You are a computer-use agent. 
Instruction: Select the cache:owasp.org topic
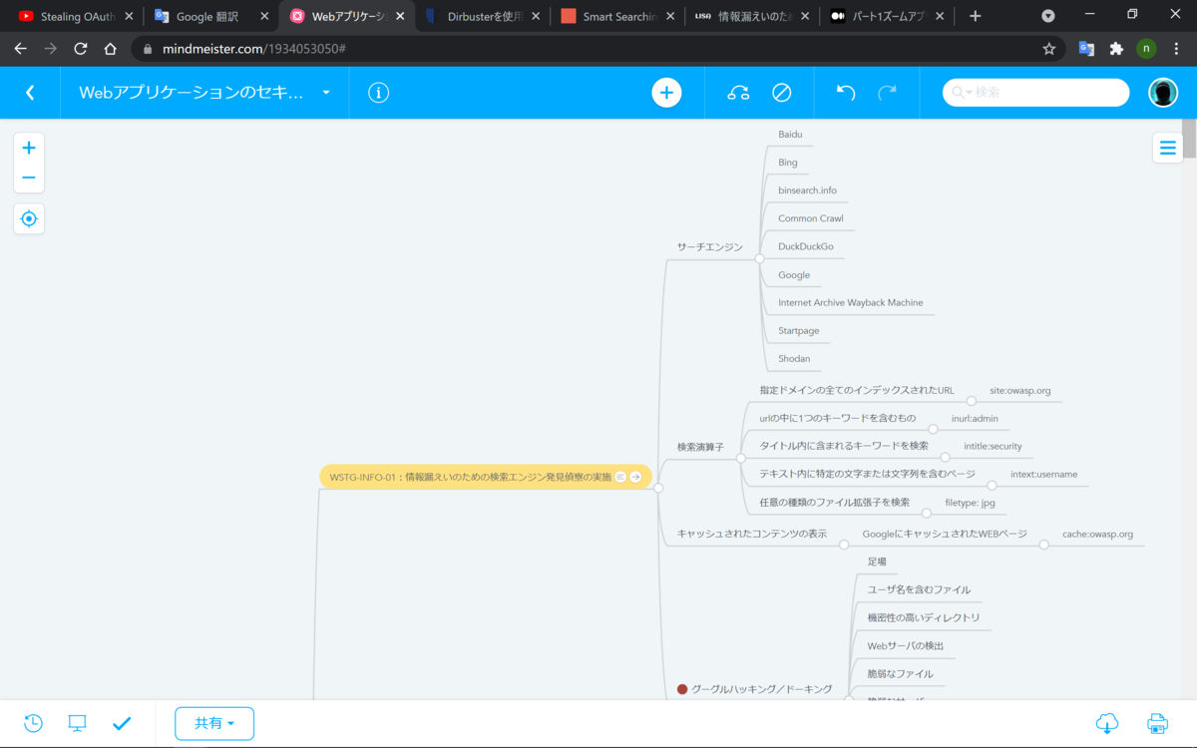pos(1097,535)
